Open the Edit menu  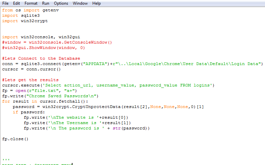pyautogui.click(x=17, y=3)
